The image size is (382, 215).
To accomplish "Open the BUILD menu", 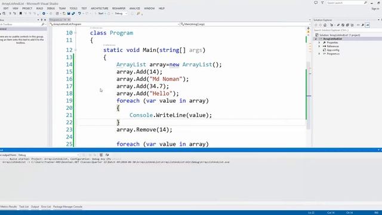I will [39, 8].
